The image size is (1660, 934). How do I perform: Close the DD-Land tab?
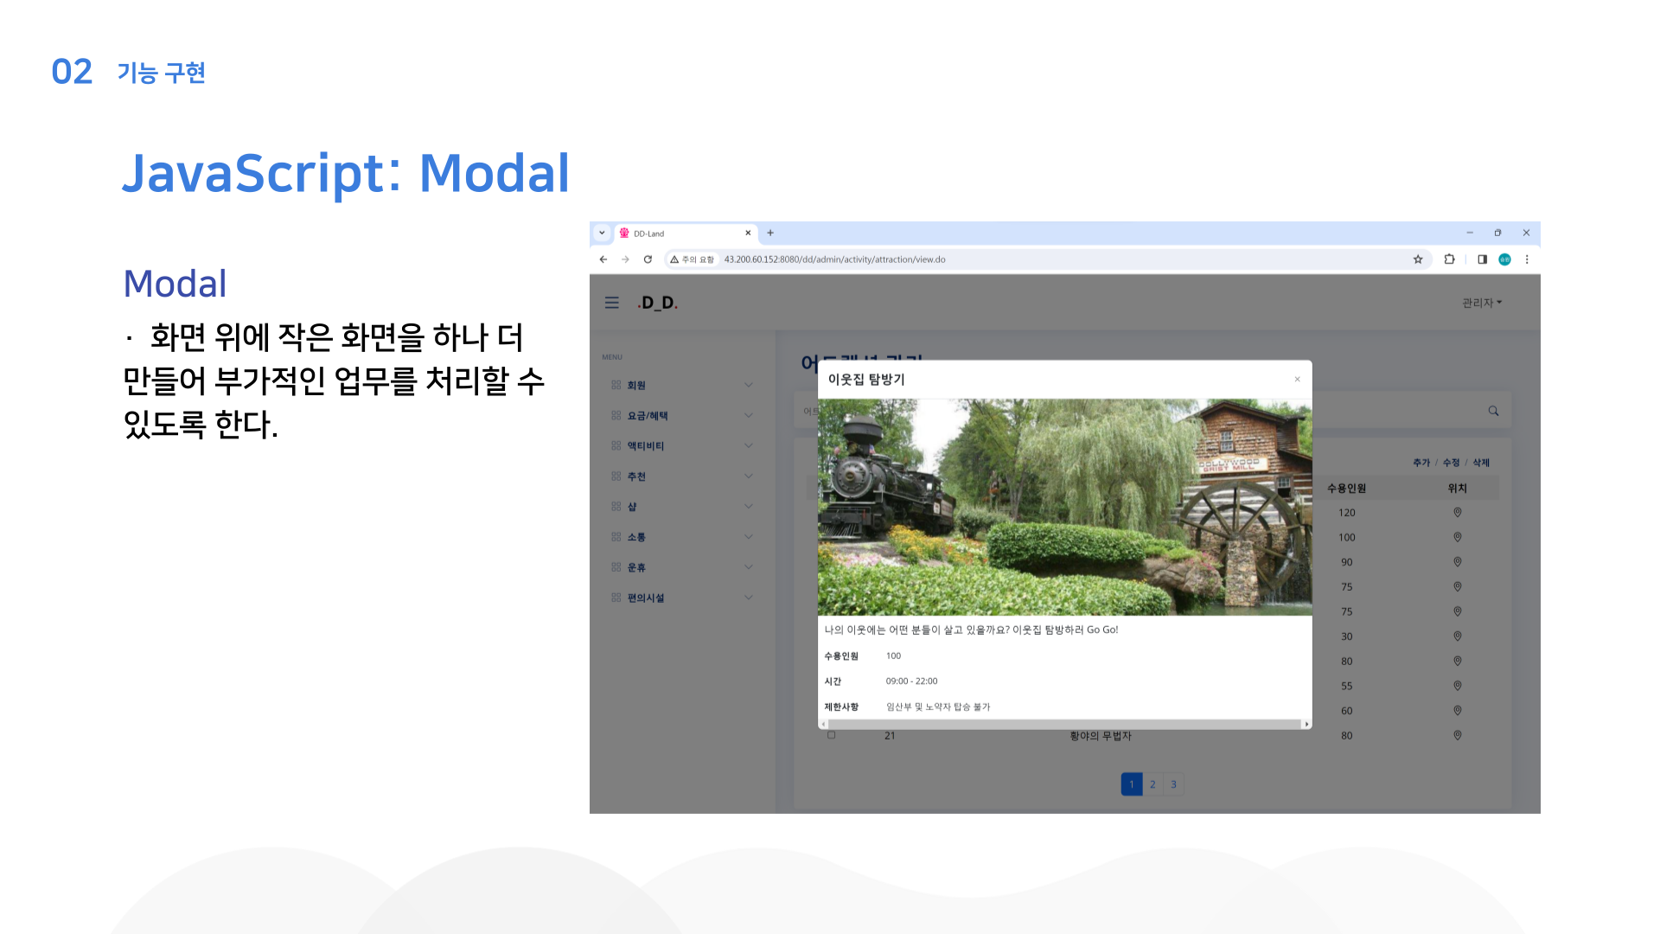pyautogui.click(x=748, y=233)
